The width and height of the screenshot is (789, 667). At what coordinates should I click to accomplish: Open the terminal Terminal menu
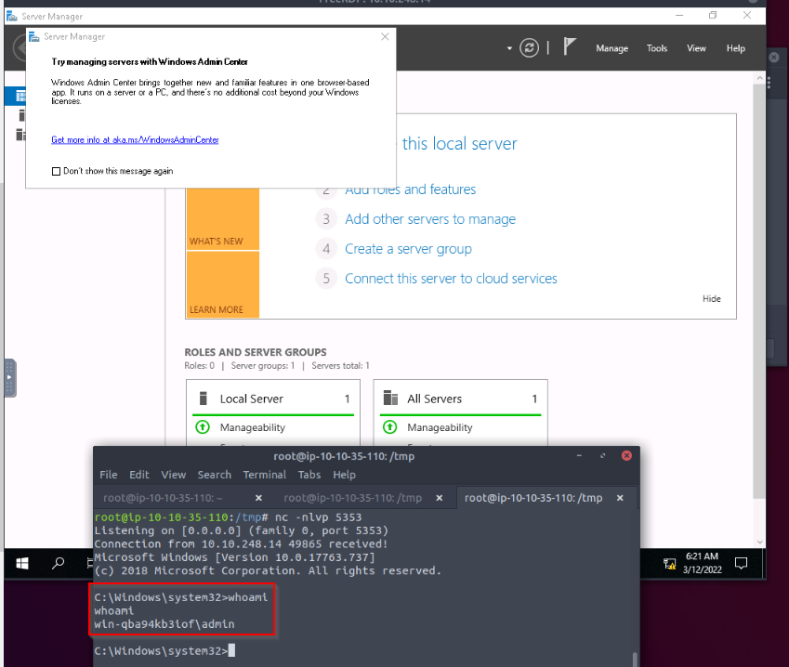click(x=264, y=475)
